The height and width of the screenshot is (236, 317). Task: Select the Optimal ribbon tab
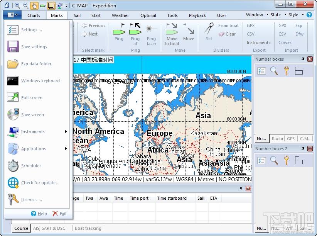(148, 15)
